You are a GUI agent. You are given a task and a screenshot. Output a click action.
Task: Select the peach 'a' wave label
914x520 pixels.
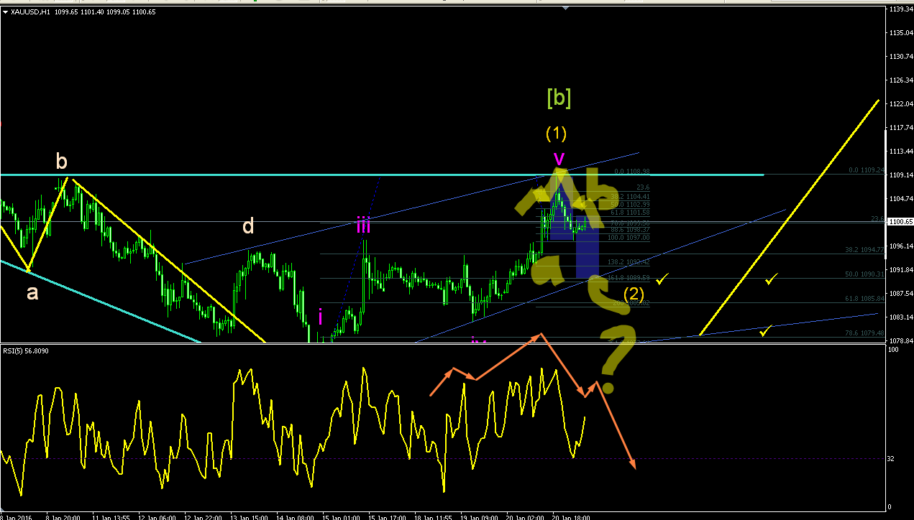click(x=32, y=292)
